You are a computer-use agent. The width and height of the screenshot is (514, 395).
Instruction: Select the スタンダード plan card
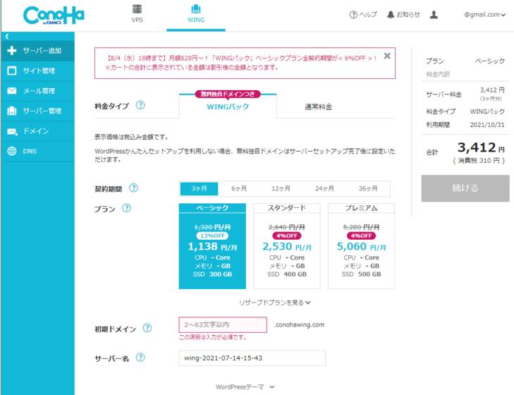pos(287,246)
